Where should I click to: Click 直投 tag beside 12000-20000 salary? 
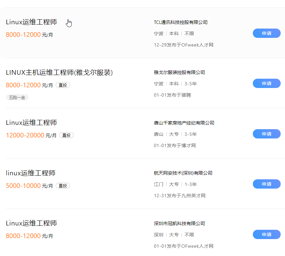tap(66, 135)
